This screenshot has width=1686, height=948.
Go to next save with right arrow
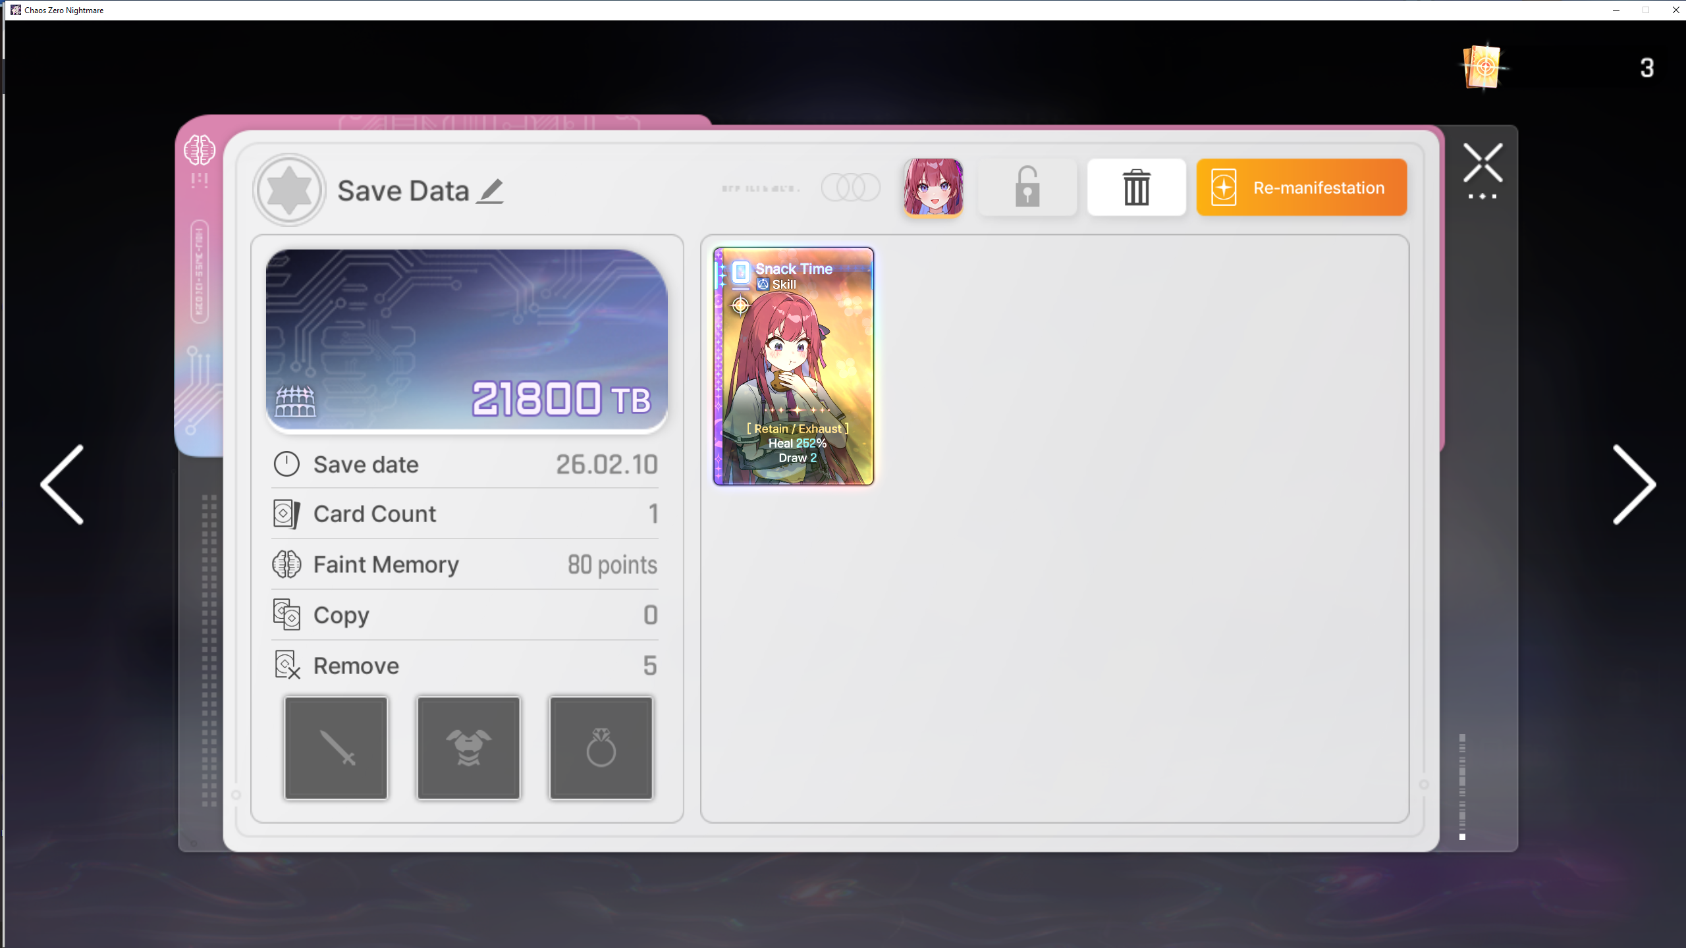[1633, 485]
